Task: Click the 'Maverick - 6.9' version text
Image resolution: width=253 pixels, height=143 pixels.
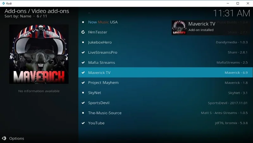Action: 236,73
